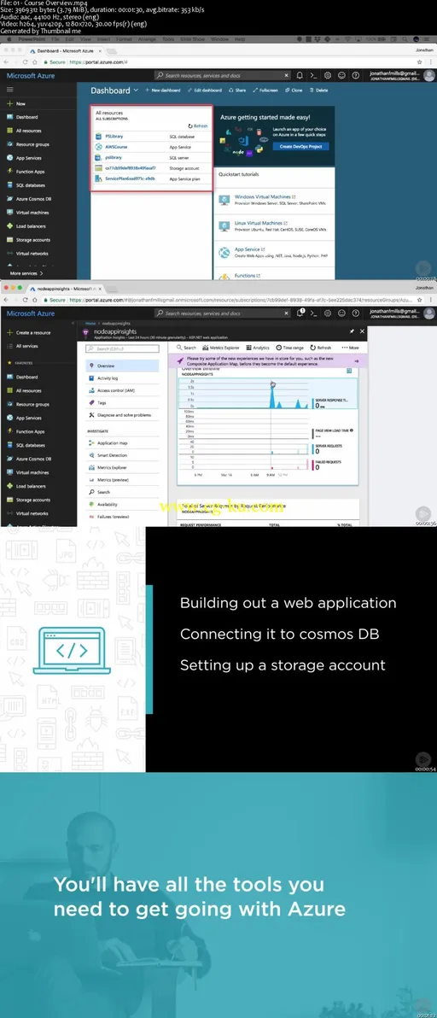Click Edit dashboard on the Dashboard toolbar

coord(205,91)
